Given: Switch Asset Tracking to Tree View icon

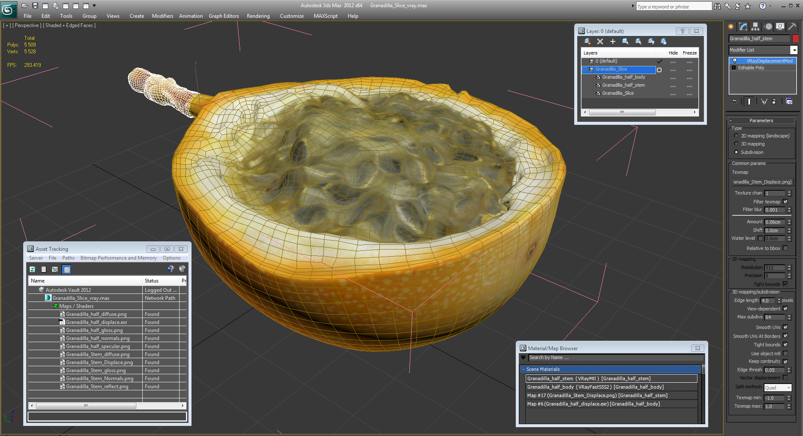Looking at the screenshot, I should click(55, 269).
